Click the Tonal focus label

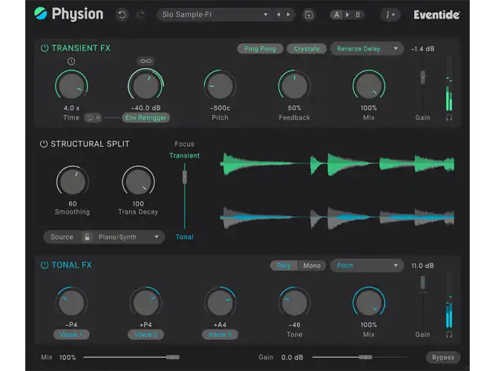coord(184,237)
